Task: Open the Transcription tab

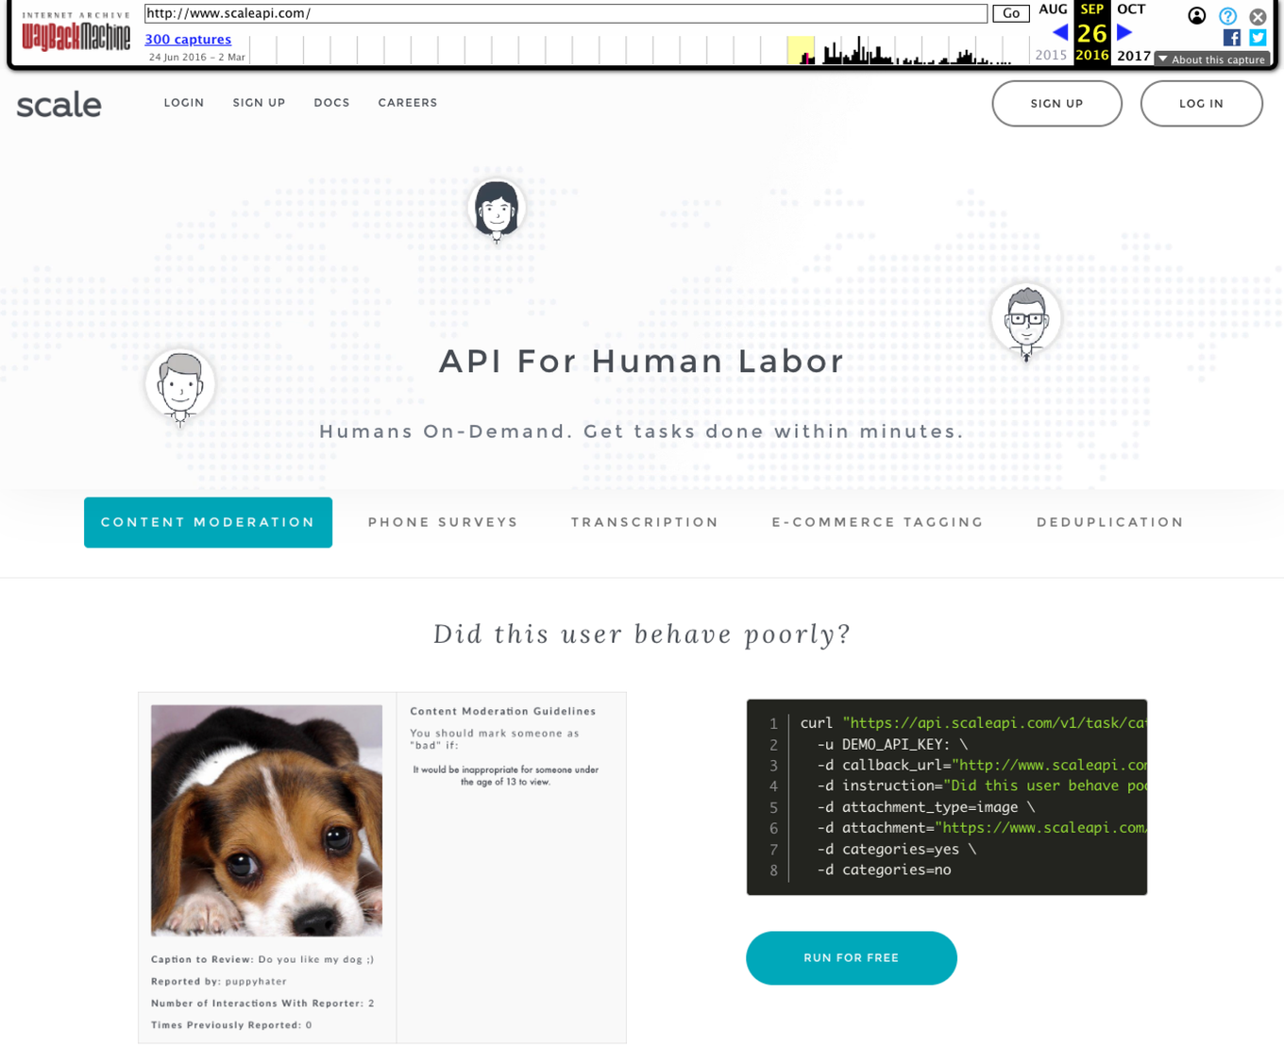Action: 645,522
